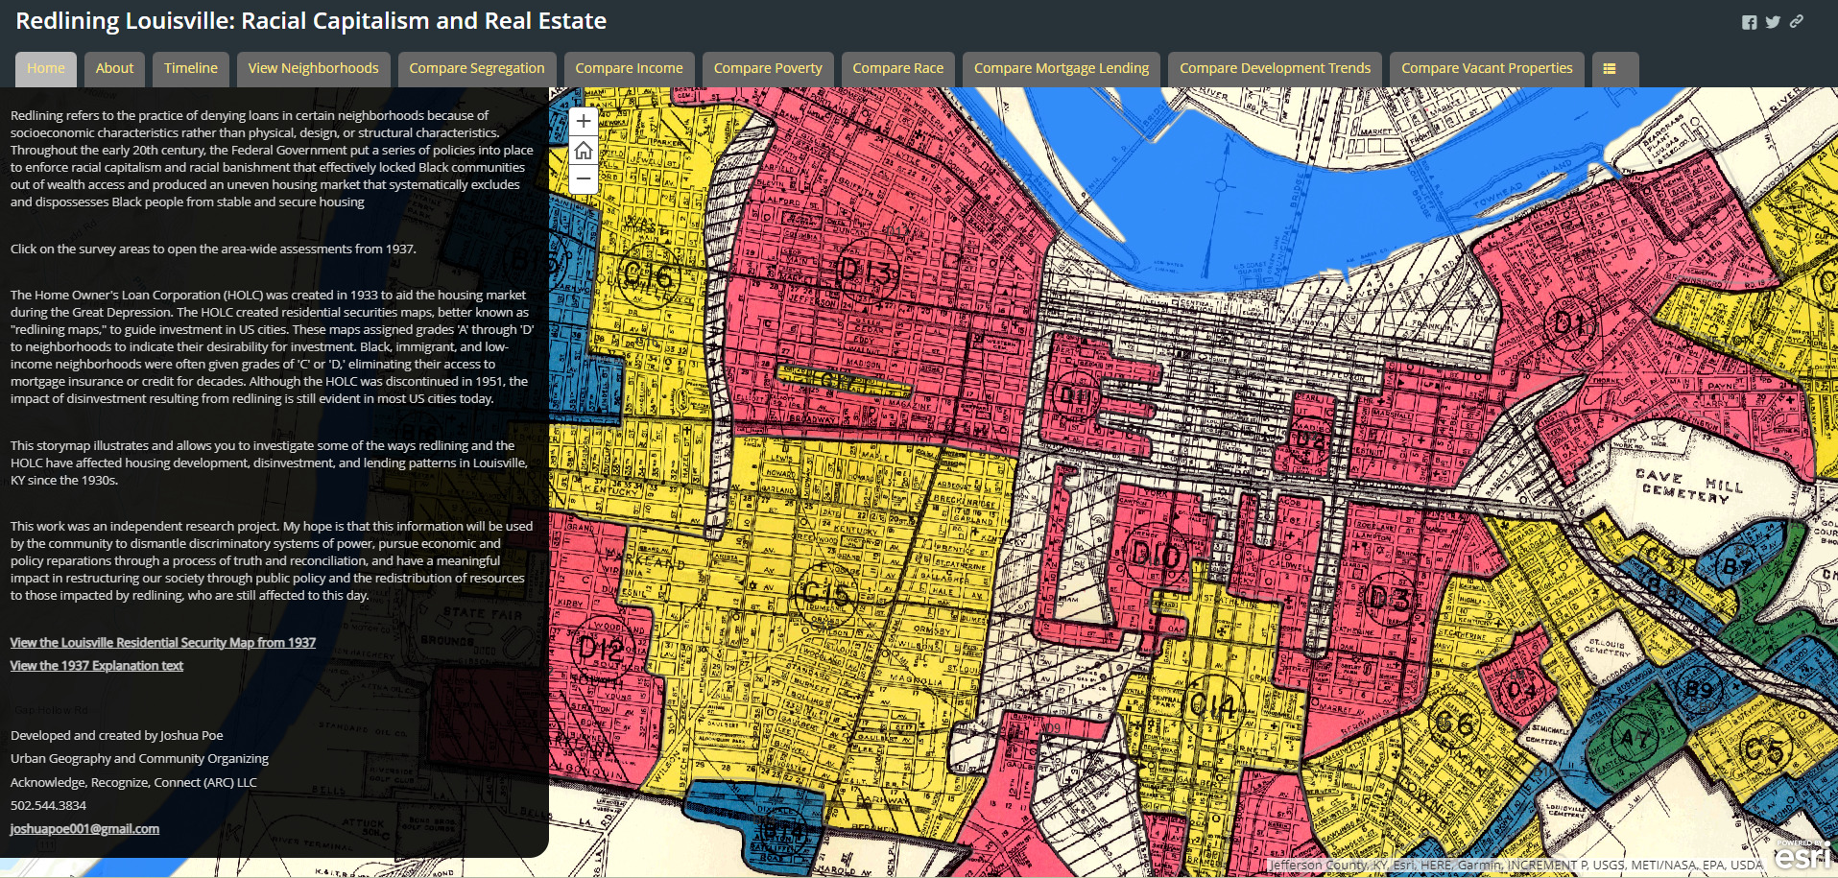
Task: Click survey area C5 on map
Action: click(x=1764, y=749)
